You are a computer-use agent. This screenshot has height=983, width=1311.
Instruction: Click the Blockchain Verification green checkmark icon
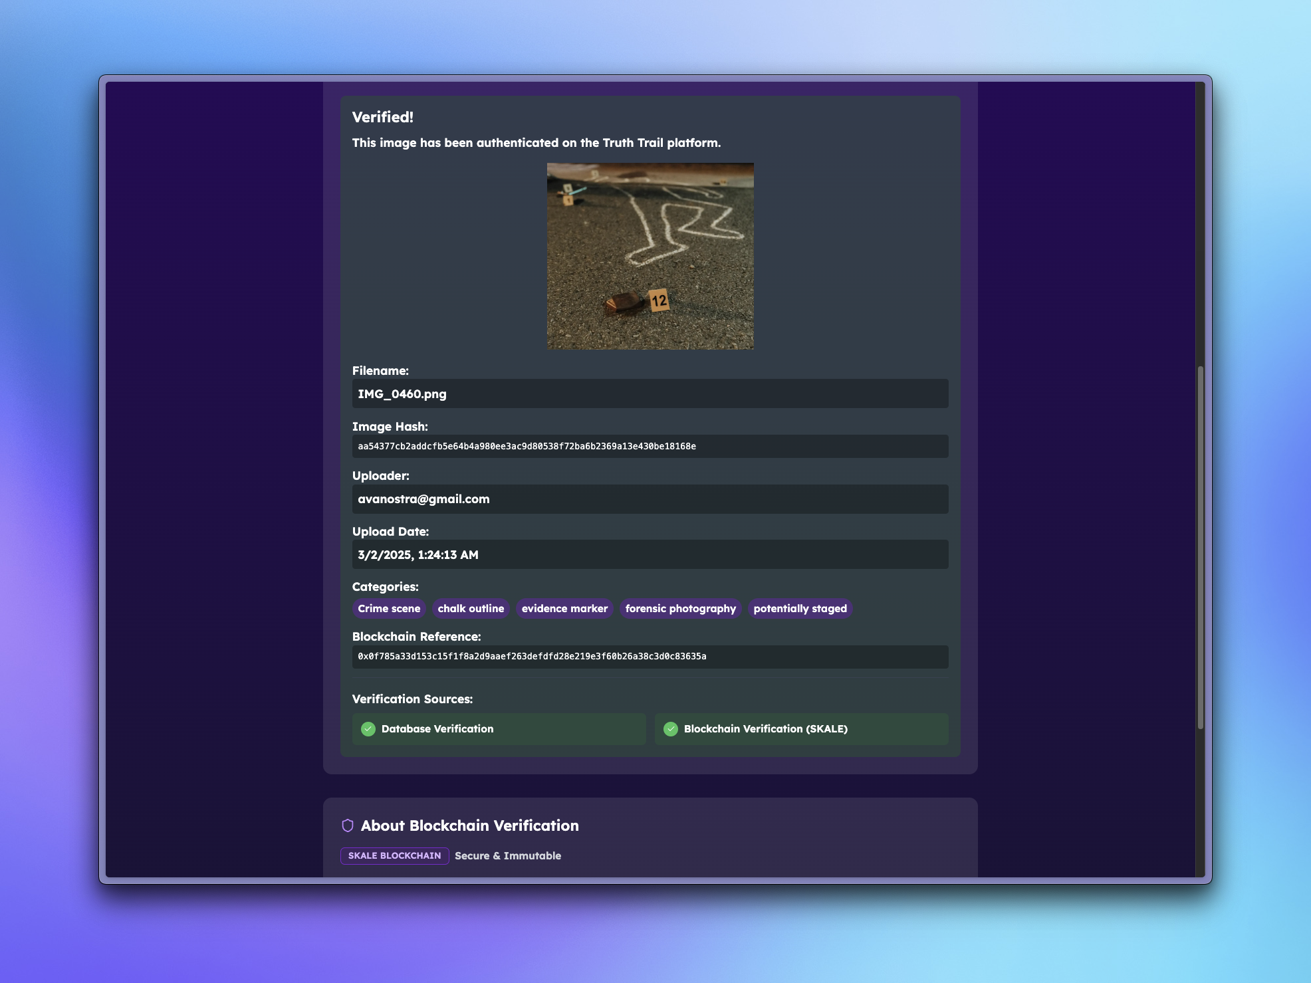[671, 729]
